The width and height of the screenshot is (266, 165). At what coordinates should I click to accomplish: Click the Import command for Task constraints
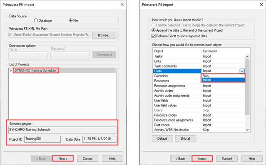(207, 66)
